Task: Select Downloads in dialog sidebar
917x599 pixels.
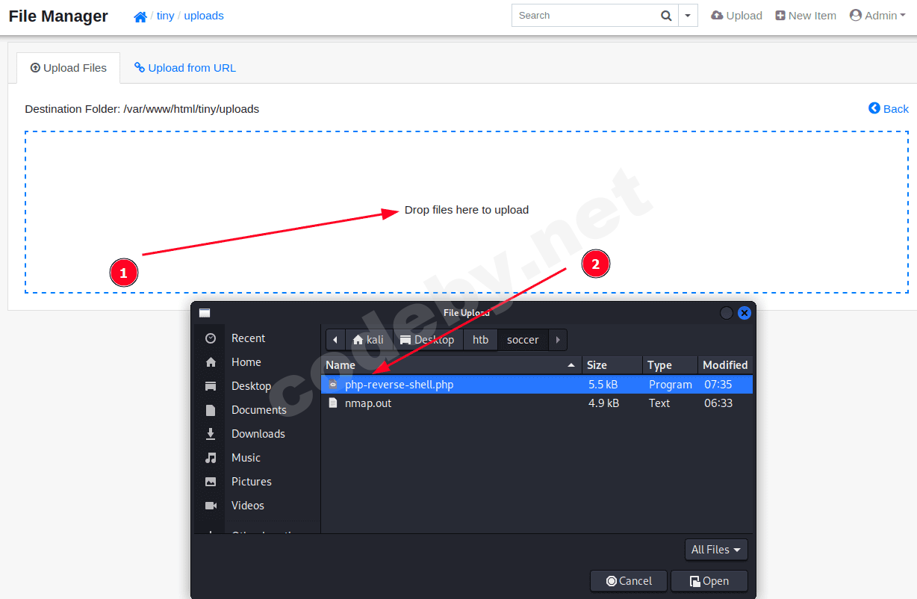Action: (257, 434)
